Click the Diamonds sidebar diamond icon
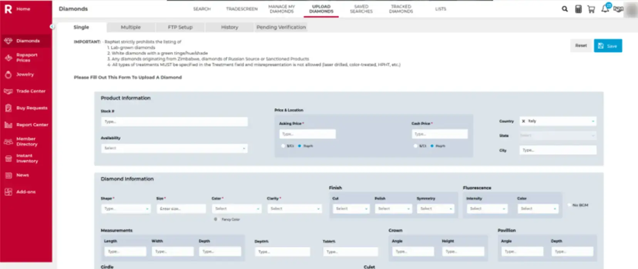 [8, 41]
